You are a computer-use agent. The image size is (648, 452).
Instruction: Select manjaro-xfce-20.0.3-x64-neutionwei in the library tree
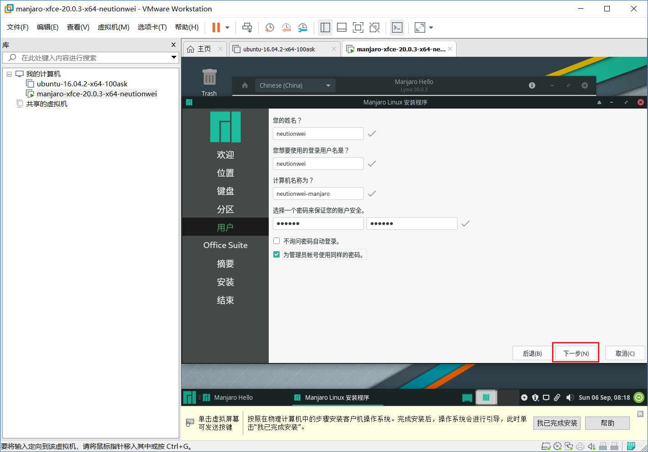pyautogui.click(x=97, y=94)
